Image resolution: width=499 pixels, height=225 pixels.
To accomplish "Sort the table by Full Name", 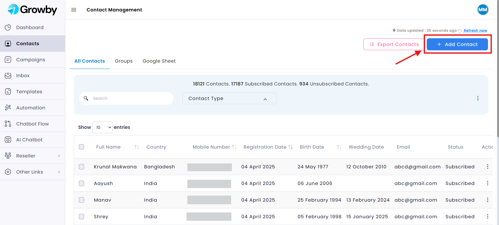I will (137, 147).
